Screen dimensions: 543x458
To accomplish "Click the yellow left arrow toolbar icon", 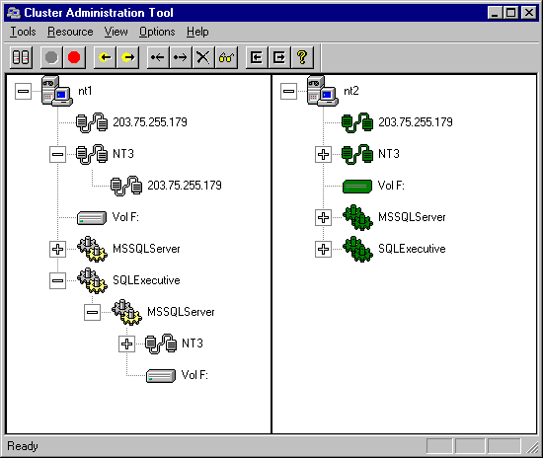I will pos(105,57).
